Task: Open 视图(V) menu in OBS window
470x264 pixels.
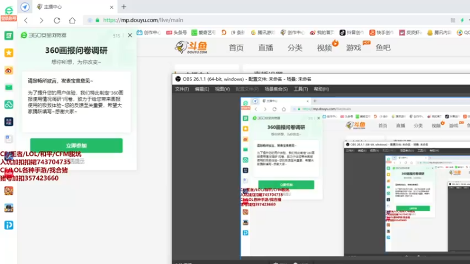Action: click(223, 89)
